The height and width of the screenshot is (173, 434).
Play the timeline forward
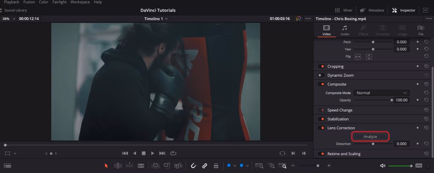(x=153, y=153)
